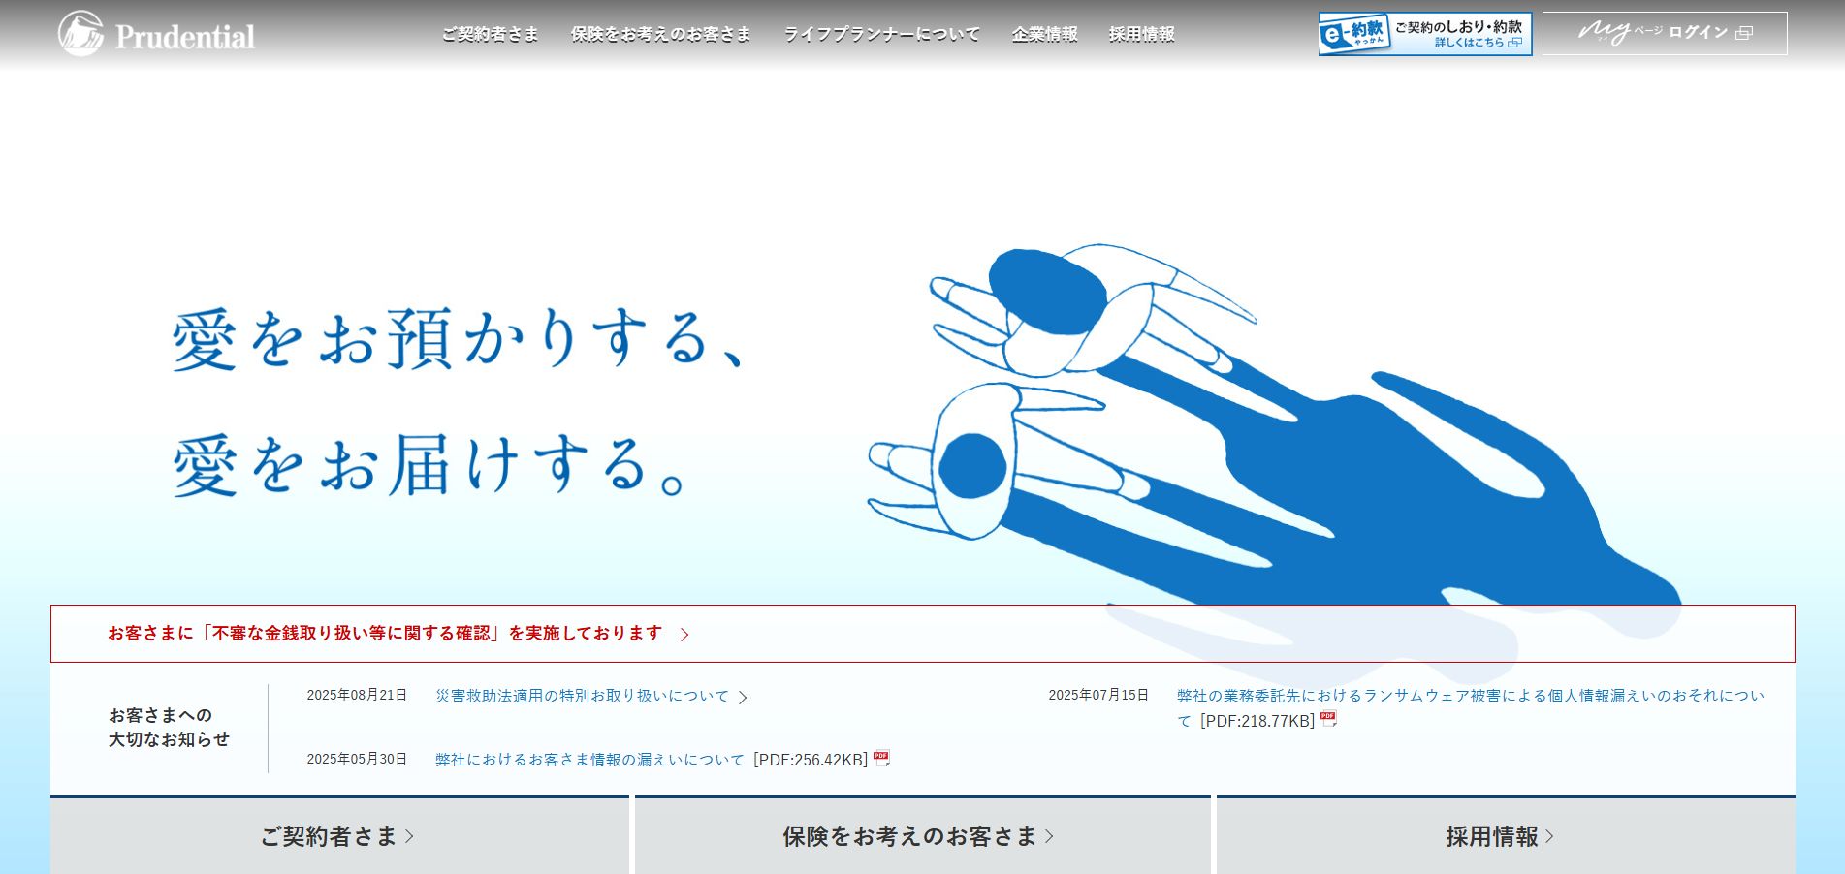Expand the ご契約者さま chevron in bottom panel
1845x874 pixels.
click(x=409, y=836)
